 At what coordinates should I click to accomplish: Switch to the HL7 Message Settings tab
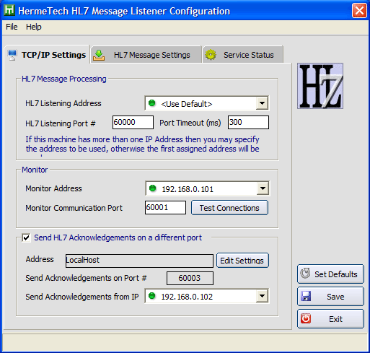point(146,55)
